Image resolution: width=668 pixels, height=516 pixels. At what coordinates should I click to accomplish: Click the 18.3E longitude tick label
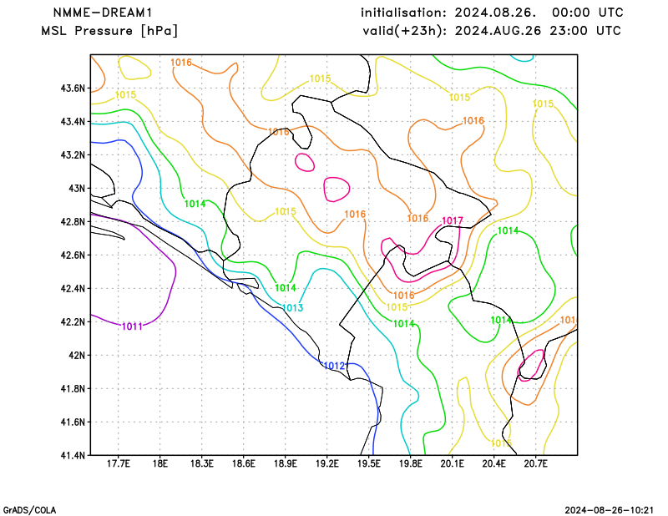pos(202,463)
